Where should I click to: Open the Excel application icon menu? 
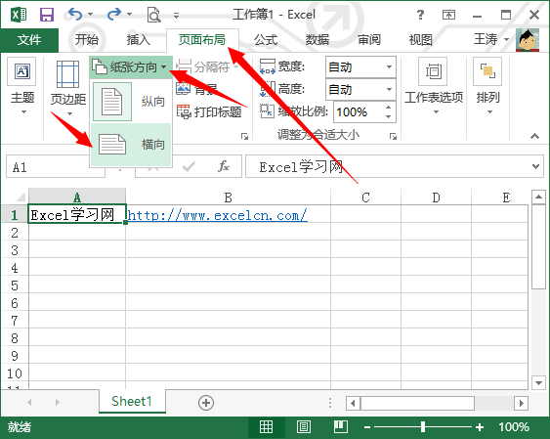(19, 15)
